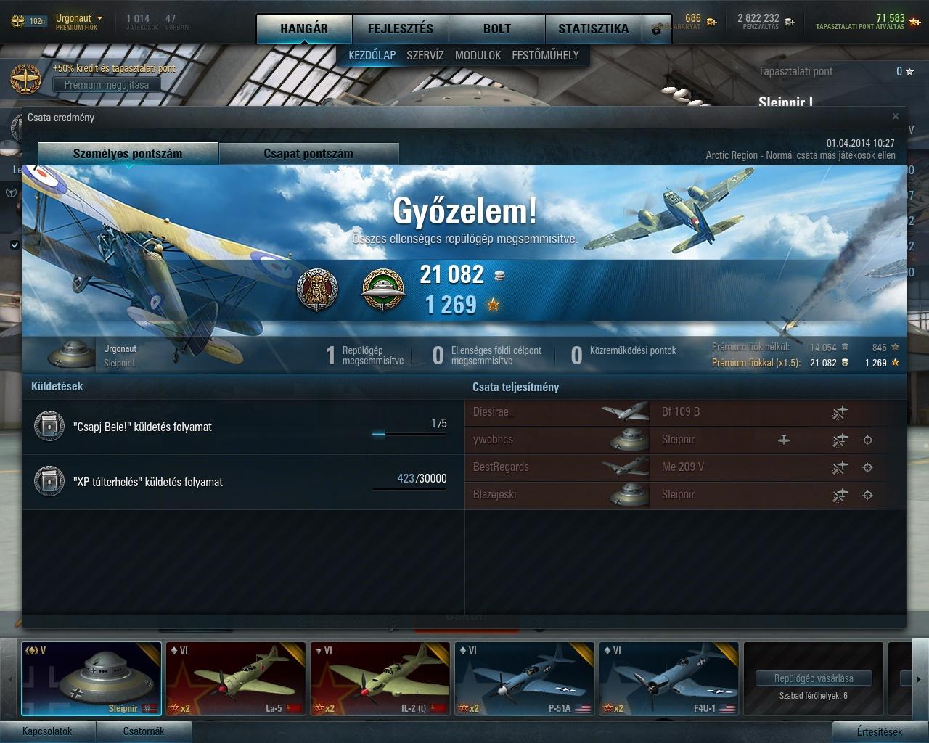Screen dimensions: 929x743
Task: Close the Csata eredmény dialog
Action: coord(896,116)
